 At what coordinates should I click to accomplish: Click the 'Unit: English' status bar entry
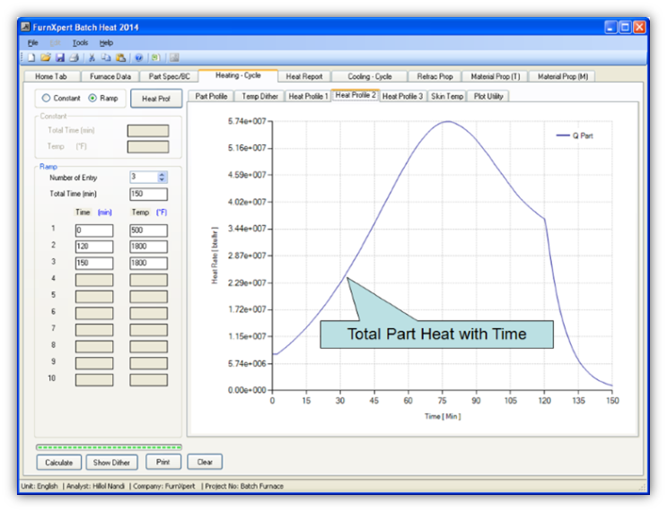coord(39,486)
